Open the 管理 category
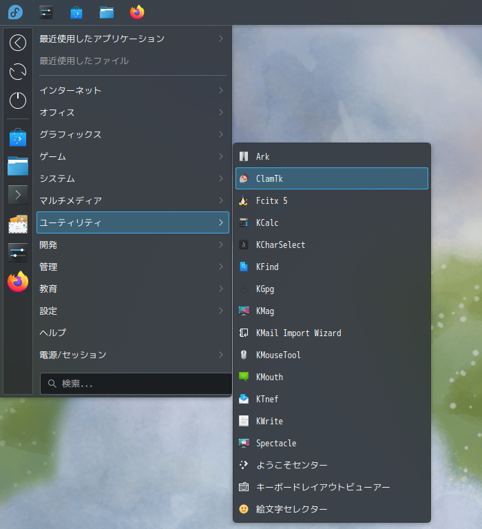 click(x=133, y=267)
